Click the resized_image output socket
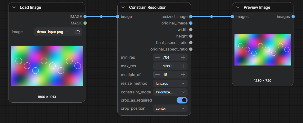 pos(191,17)
